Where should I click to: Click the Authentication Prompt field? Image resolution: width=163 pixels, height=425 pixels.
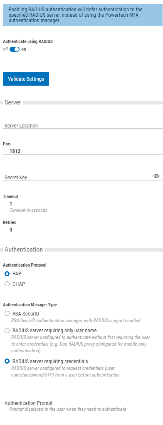pos(83,402)
